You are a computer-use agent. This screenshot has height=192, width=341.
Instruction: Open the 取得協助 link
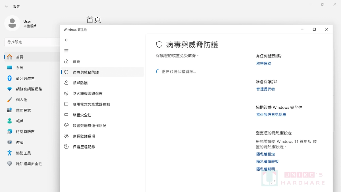pyautogui.click(x=264, y=64)
